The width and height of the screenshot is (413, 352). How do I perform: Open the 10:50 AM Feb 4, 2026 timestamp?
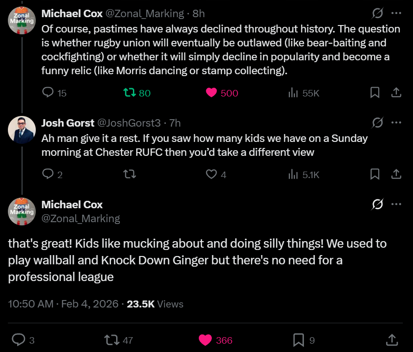click(x=63, y=304)
